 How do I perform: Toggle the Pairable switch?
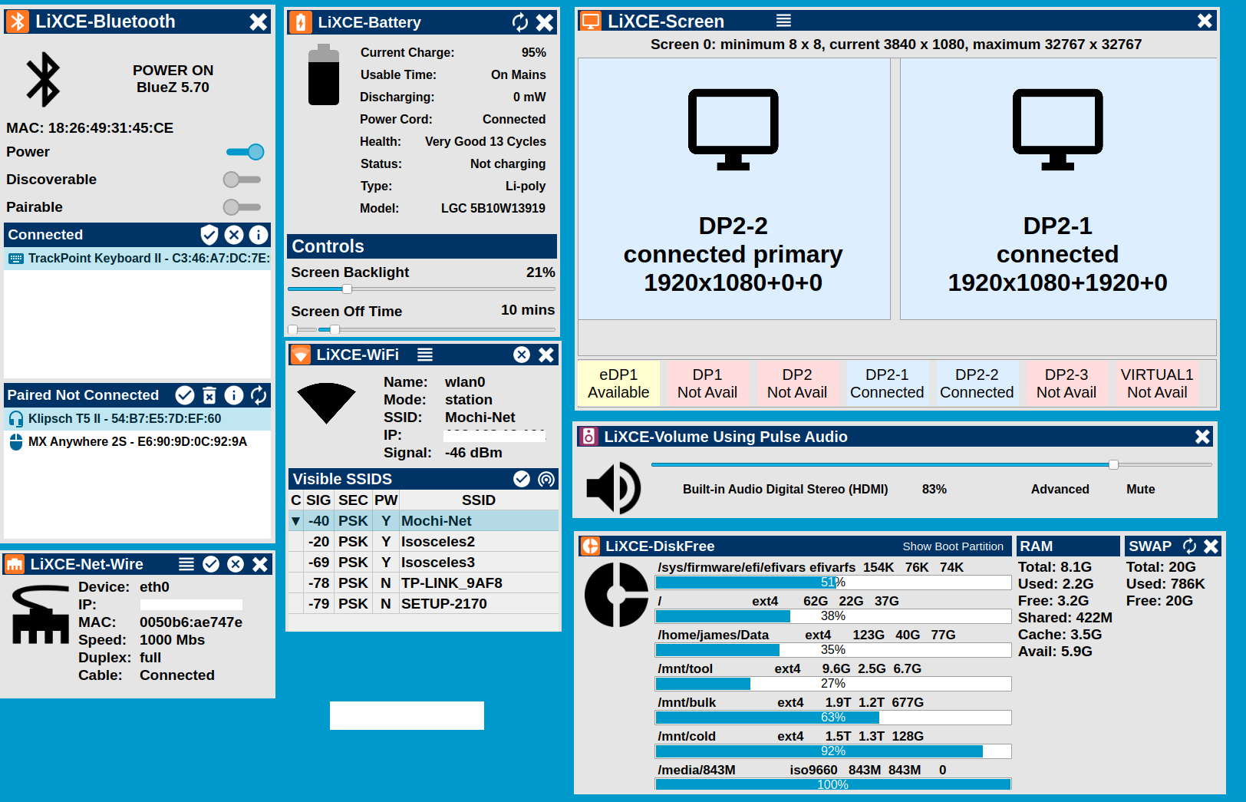242,207
